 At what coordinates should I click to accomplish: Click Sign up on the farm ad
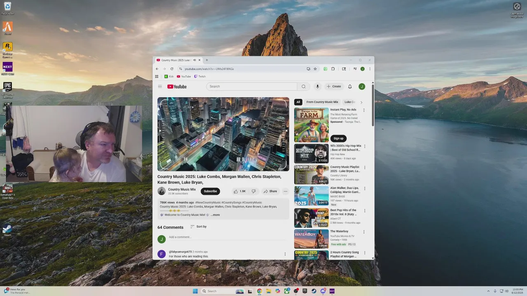tap(338, 139)
